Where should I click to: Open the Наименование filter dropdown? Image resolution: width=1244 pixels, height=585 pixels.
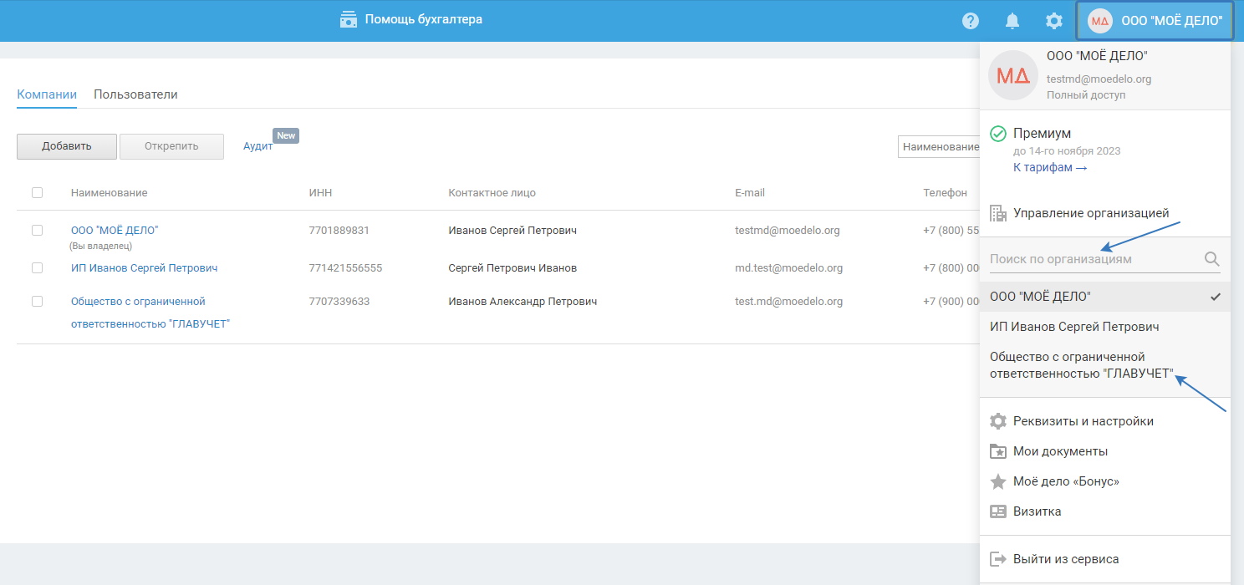(x=940, y=147)
